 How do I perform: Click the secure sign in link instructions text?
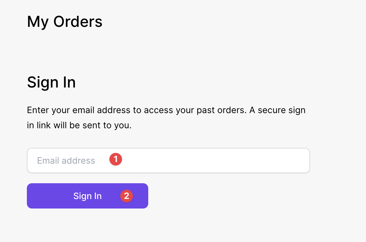pos(166,118)
